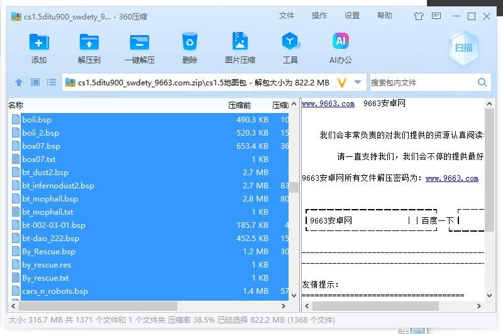Click preview pane scroll up arrow

pos(489,104)
